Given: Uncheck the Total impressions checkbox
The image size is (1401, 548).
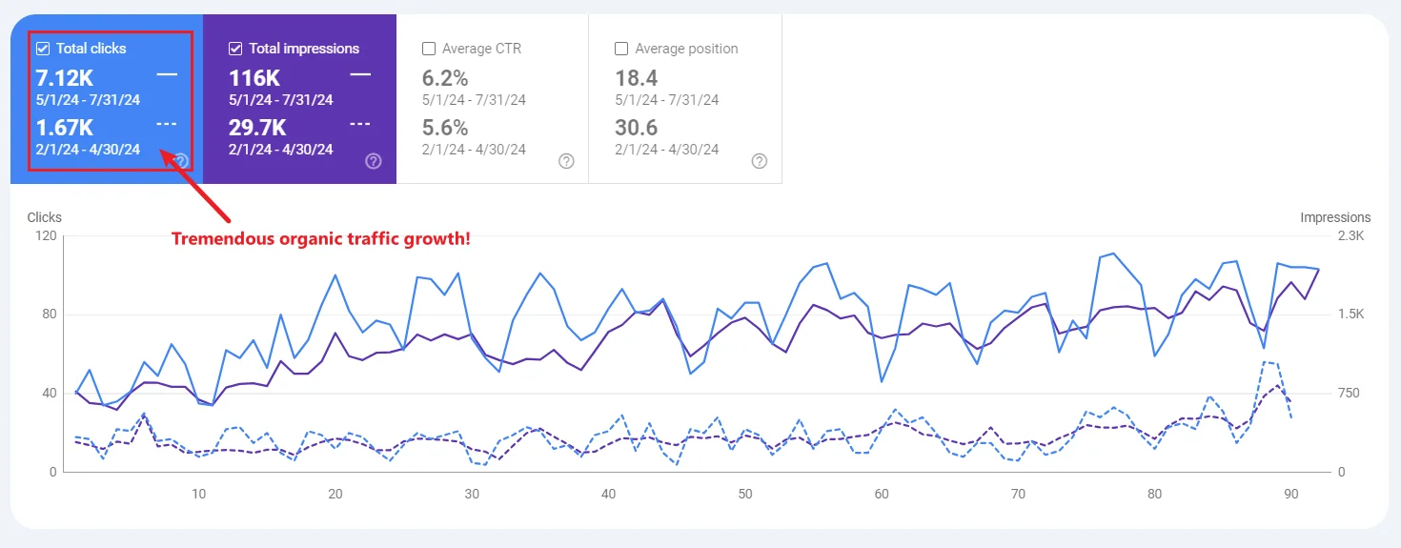Looking at the screenshot, I should coord(236,49).
